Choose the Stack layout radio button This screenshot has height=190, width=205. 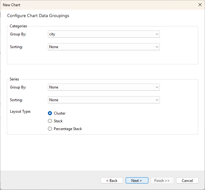coord(50,121)
